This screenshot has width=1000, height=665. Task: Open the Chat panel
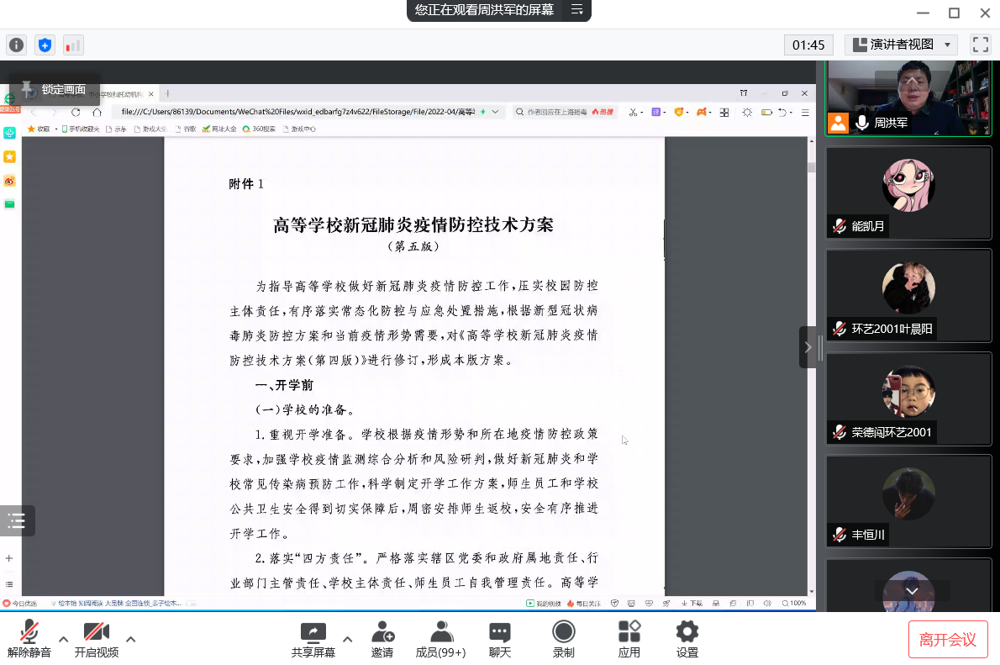(500, 639)
